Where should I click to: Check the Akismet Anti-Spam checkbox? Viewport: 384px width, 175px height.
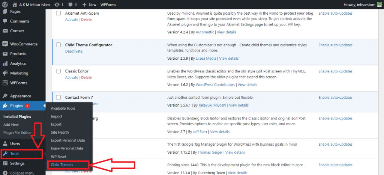click(58, 13)
